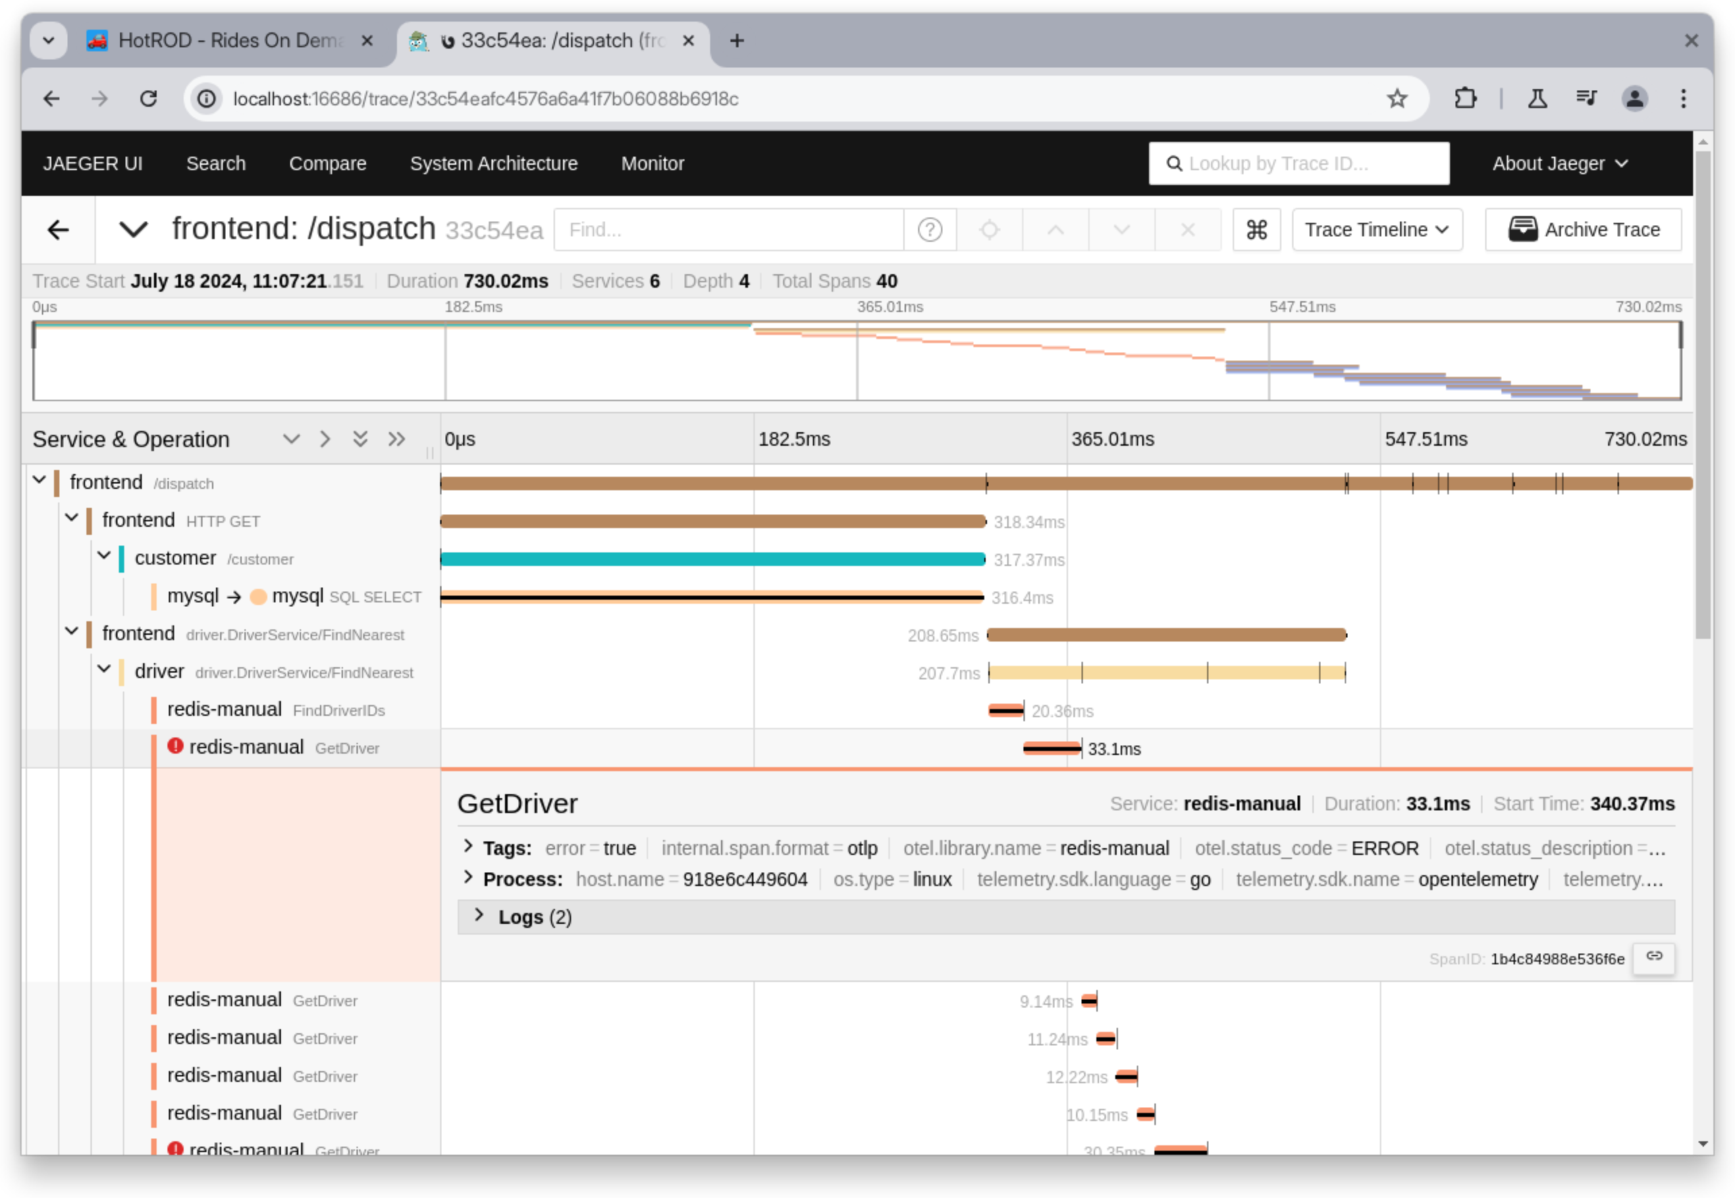The width and height of the screenshot is (1735, 1198).
Task: Collapse the customer /customer span row
Action: pos(105,556)
